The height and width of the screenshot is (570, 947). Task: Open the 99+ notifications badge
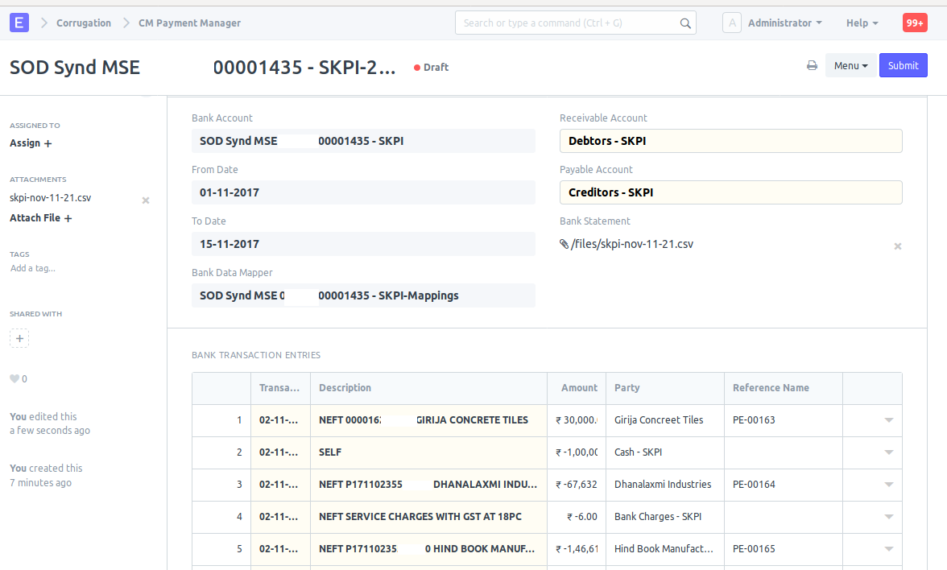(x=915, y=23)
